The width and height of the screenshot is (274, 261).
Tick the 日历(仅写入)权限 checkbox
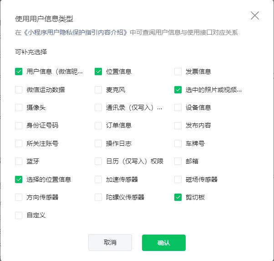pos(98,161)
